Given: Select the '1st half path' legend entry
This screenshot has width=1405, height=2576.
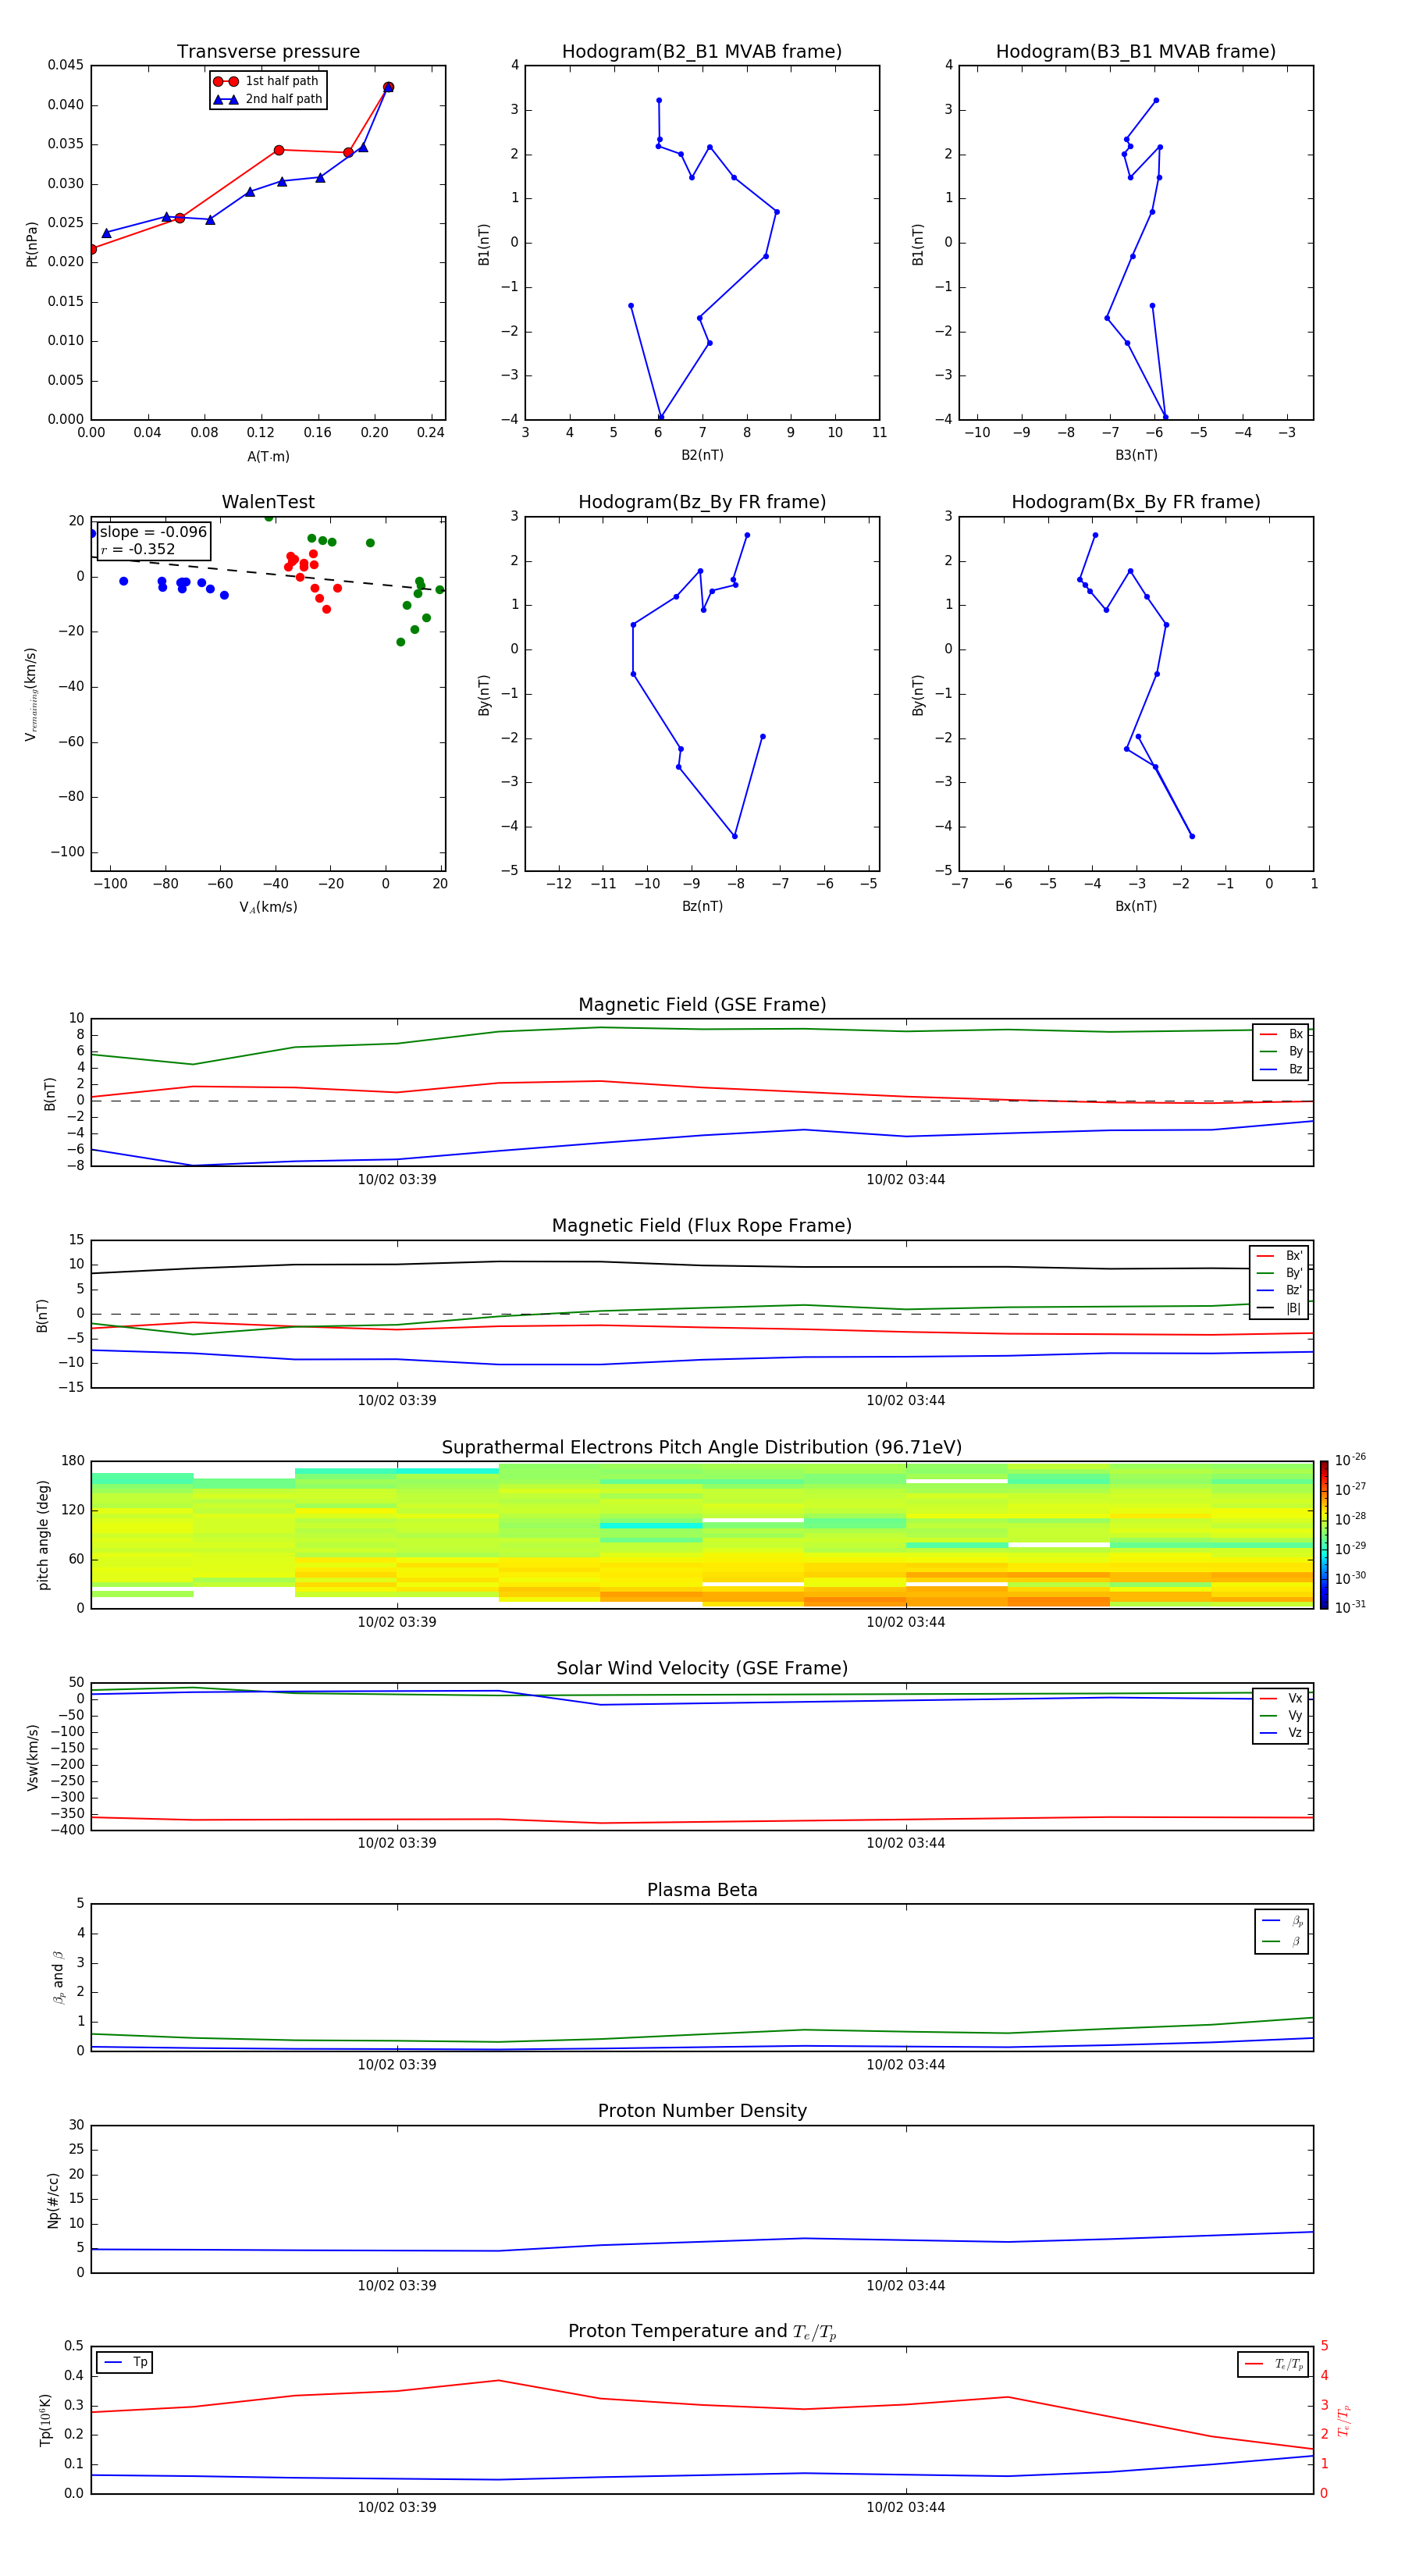Looking at the screenshot, I should [x=267, y=81].
